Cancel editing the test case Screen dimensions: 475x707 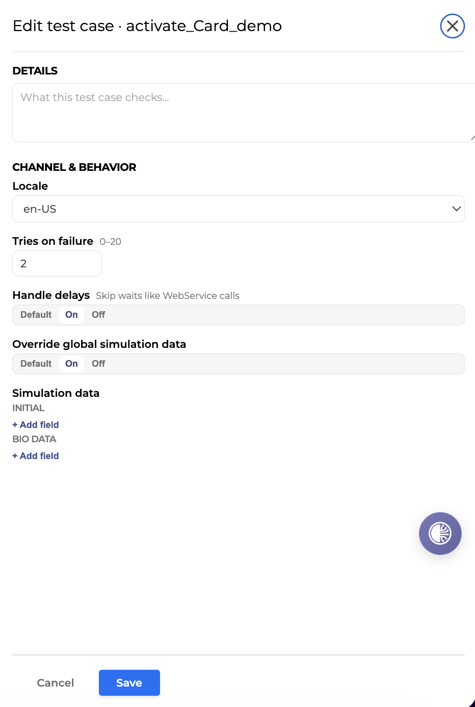click(56, 683)
